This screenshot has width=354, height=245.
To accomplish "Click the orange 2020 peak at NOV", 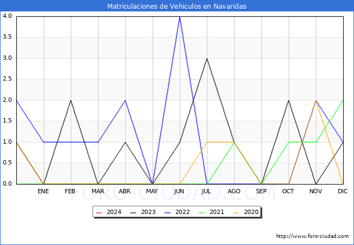I will [x=316, y=100].
